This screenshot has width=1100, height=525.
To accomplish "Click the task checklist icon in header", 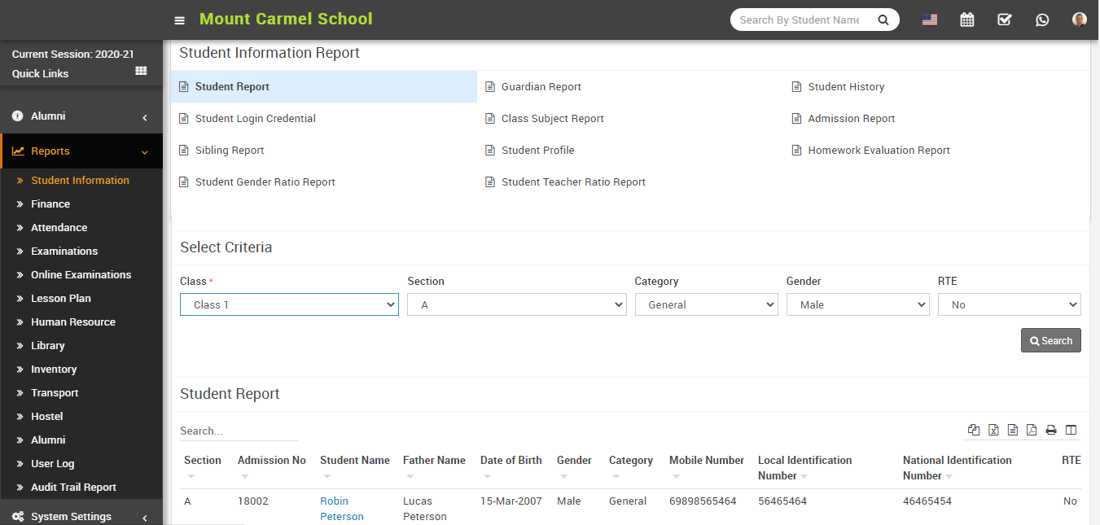I will tap(1004, 19).
